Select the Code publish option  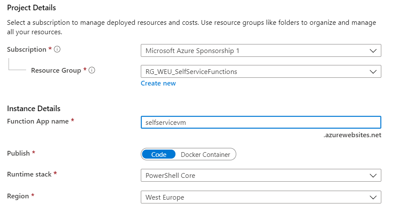159,154
